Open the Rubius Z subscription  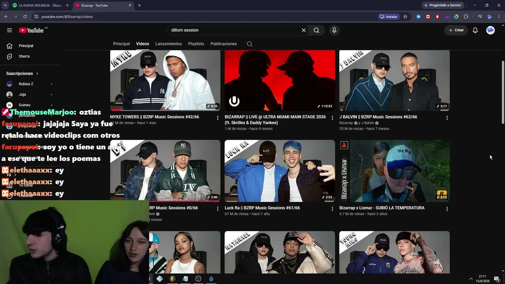coord(26,84)
